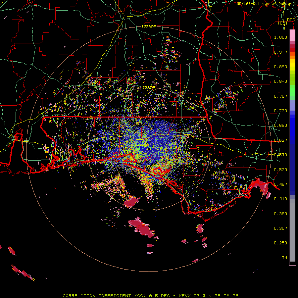
Task: Select the 0.520 scale value
Action: (280, 170)
